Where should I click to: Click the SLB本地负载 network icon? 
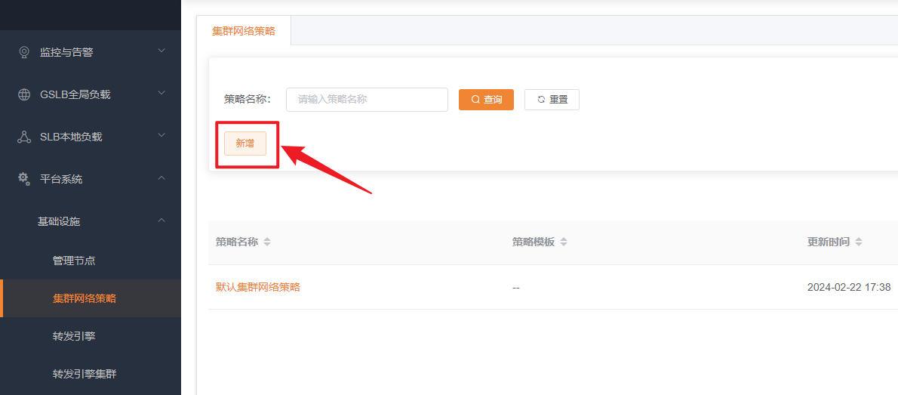tap(24, 137)
